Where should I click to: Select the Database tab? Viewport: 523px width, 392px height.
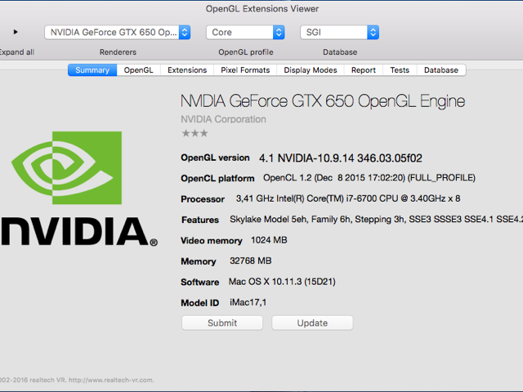coord(441,70)
